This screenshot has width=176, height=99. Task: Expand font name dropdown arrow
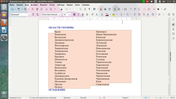pos(60,15)
